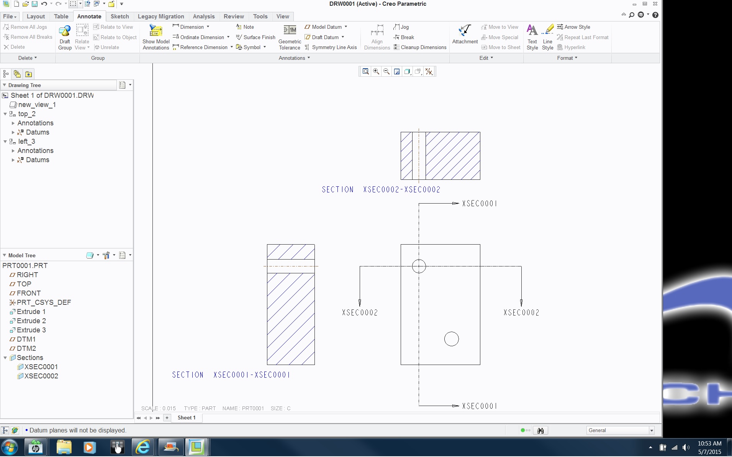Click the Text Style icon
The image size is (732, 457).
pyautogui.click(x=532, y=30)
